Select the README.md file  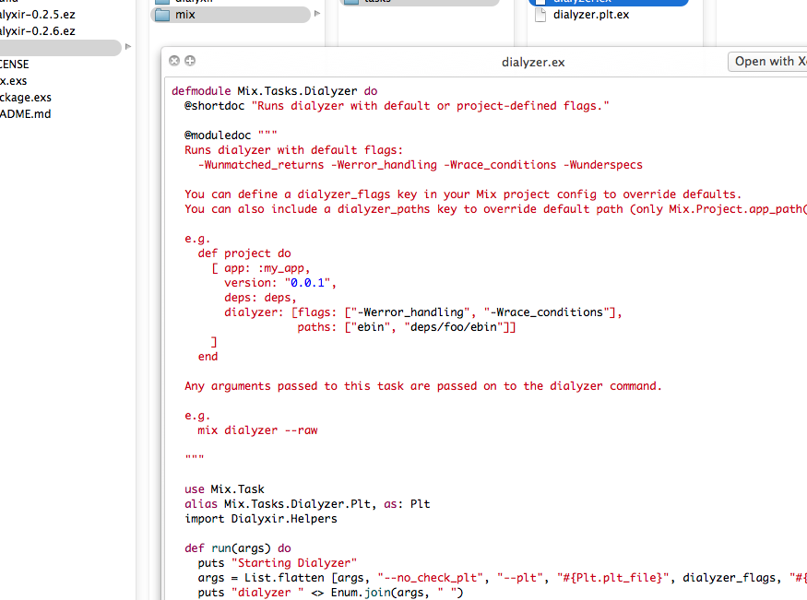[x=25, y=113]
